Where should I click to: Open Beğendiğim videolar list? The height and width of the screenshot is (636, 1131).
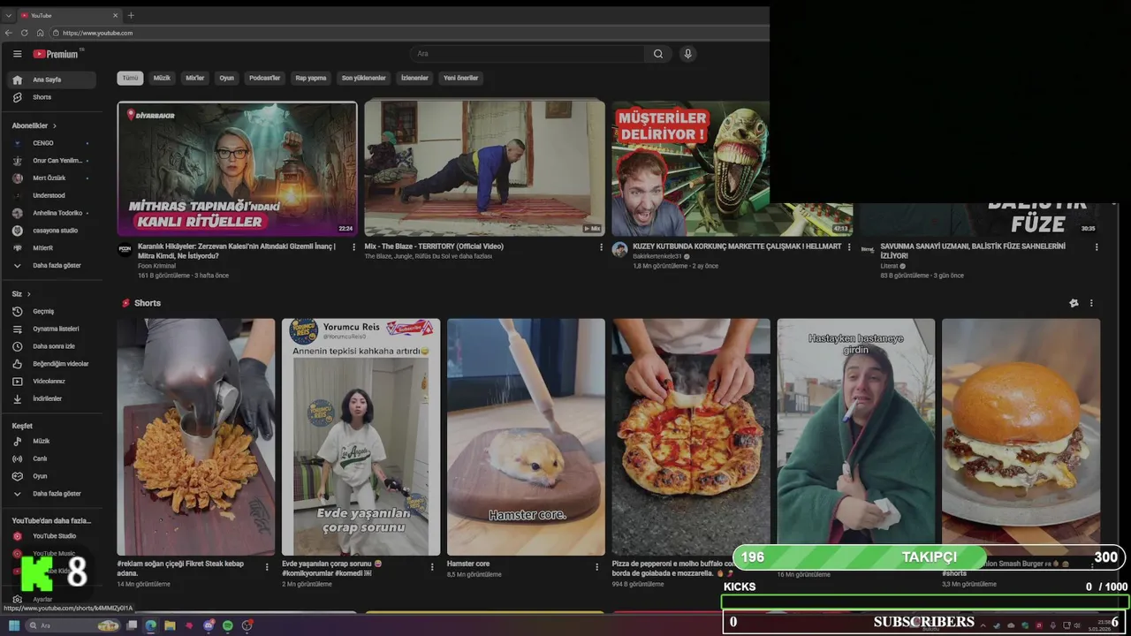point(53,364)
